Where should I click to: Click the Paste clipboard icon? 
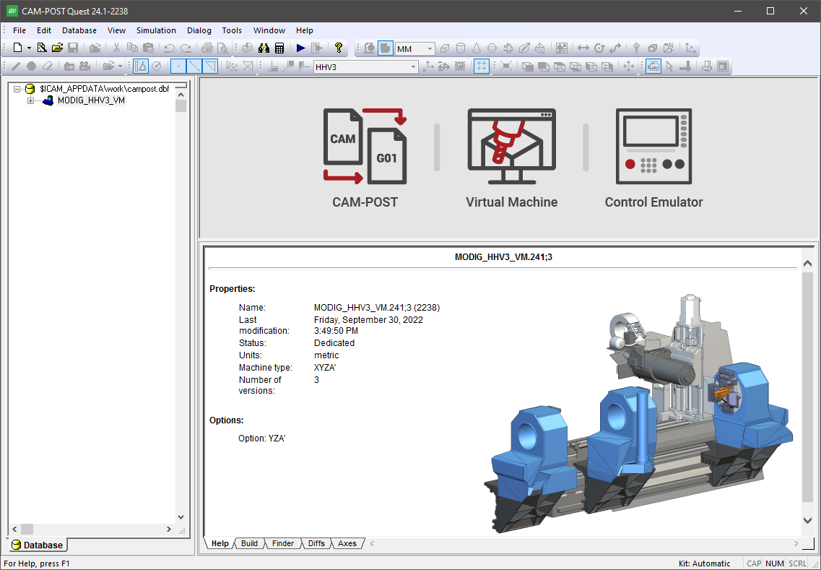pos(148,48)
